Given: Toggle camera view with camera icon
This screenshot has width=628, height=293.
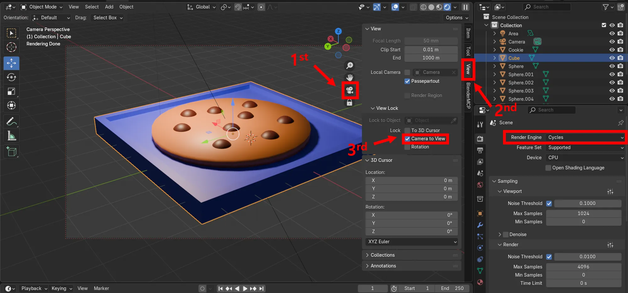Looking at the screenshot, I should click(349, 90).
